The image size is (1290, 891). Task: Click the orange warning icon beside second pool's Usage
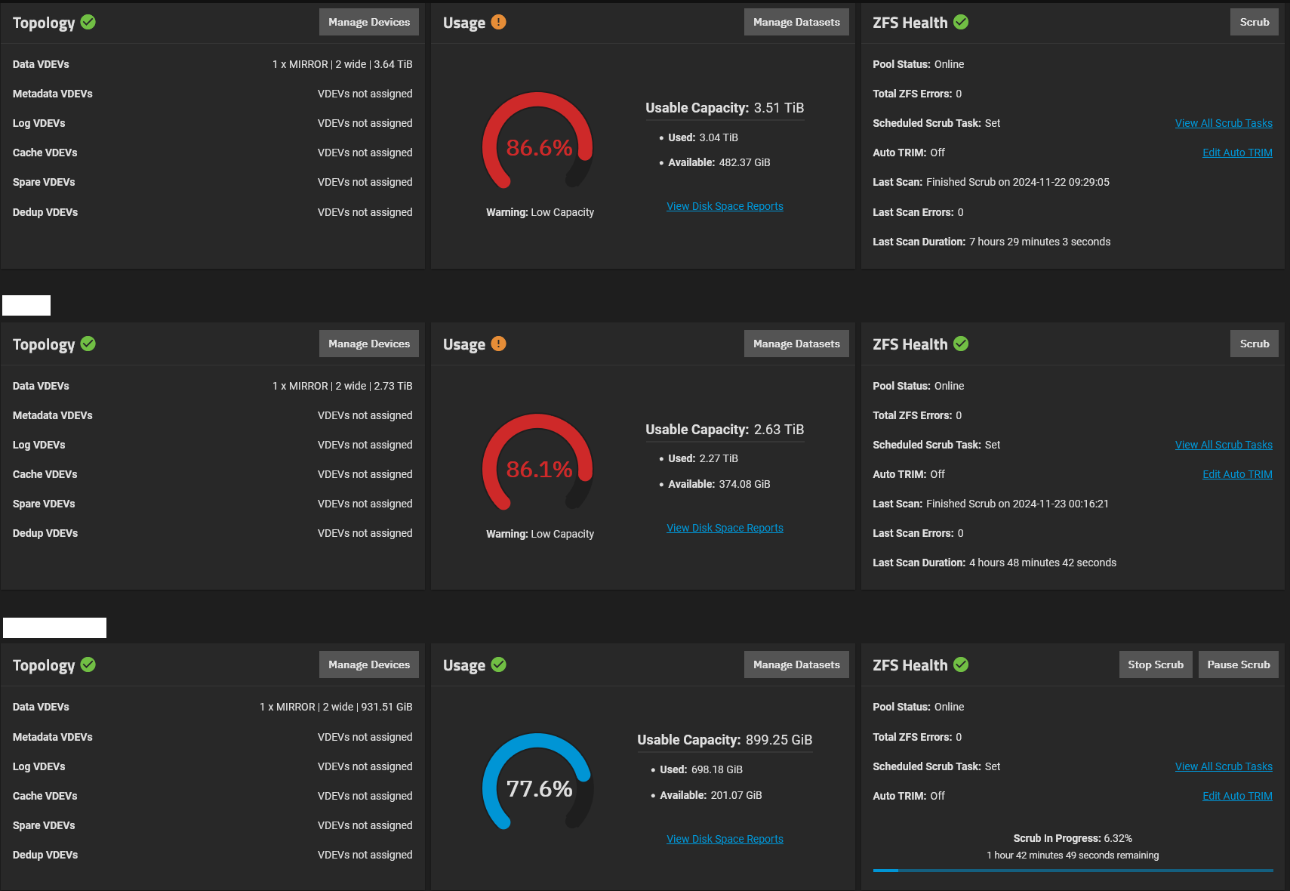[x=498, y=344]
